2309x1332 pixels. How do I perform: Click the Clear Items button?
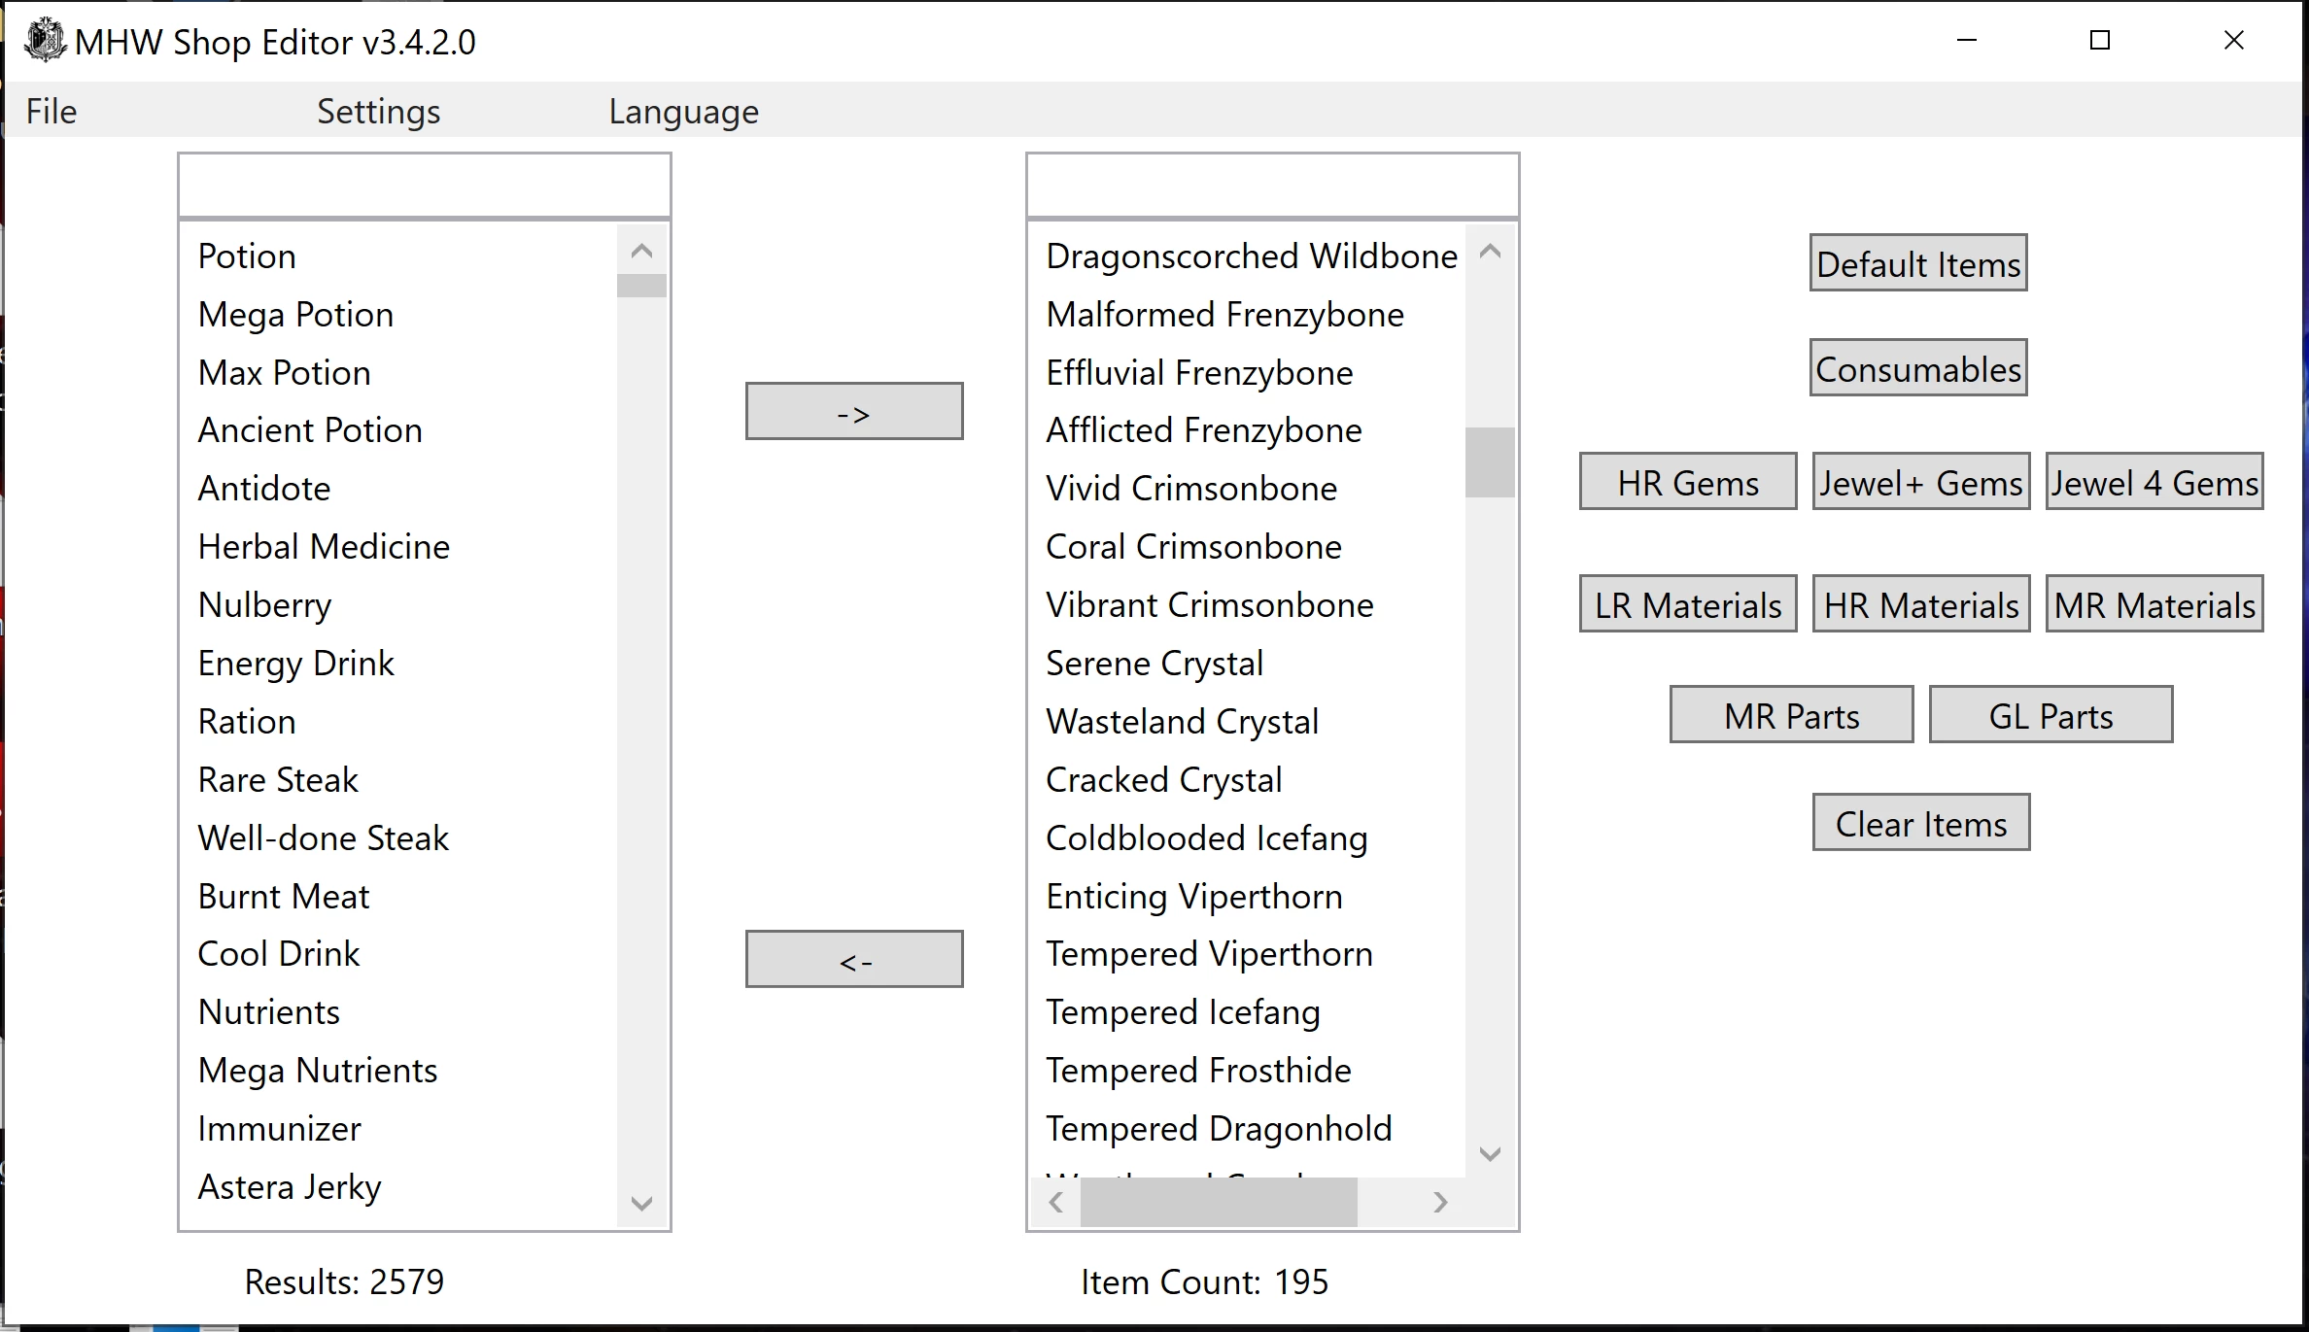coord(1921,823)
